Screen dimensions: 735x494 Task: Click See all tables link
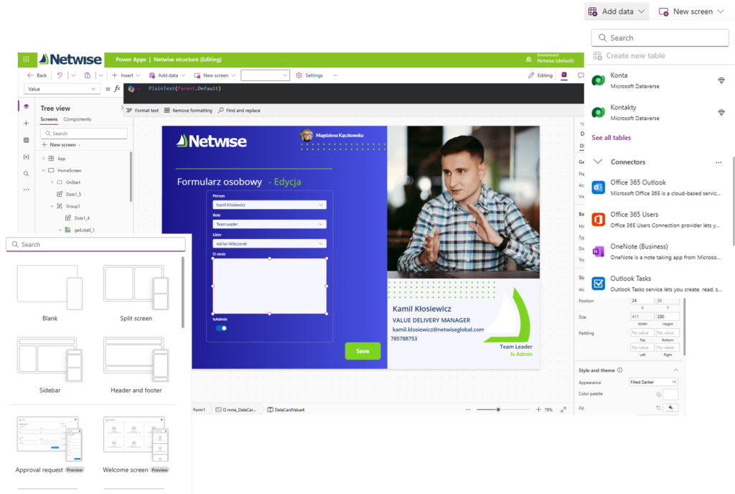(x=612, y=138)
